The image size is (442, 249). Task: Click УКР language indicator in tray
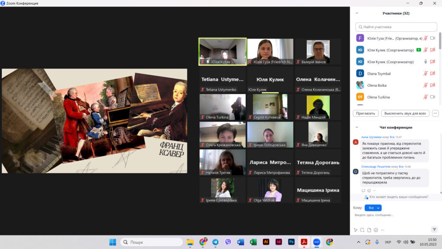click(388, 242)
